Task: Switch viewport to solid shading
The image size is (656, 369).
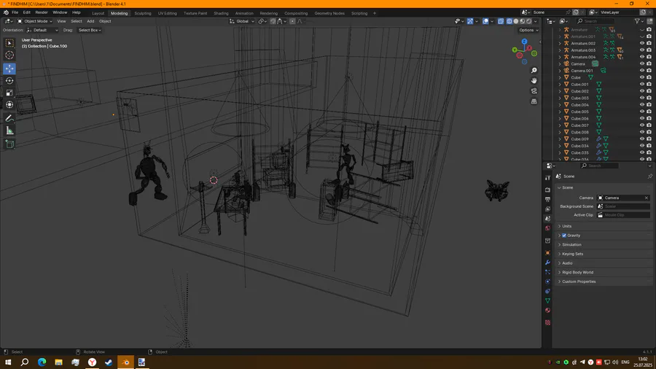Action: pos(516,21)
